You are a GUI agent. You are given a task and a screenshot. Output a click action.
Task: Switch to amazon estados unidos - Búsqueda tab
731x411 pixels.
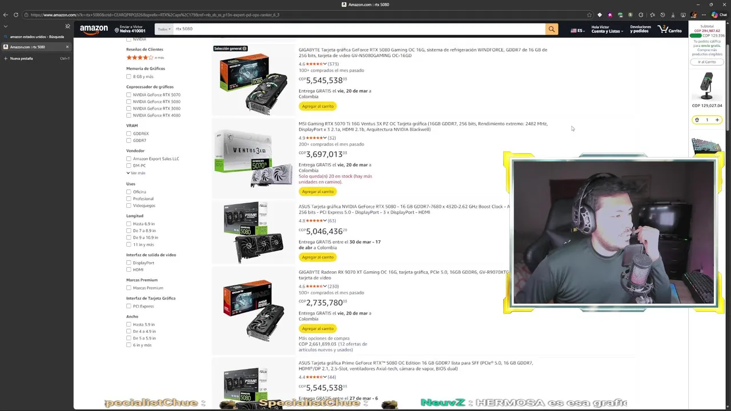click(x=36, y=37)
